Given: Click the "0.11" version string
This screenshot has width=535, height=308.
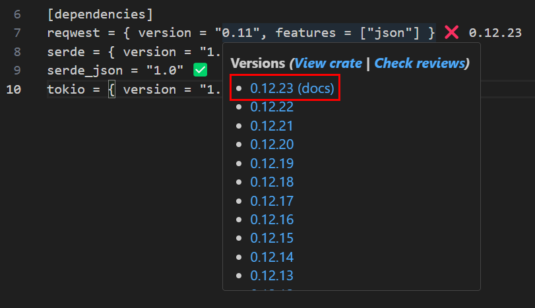Looking at the screenshot, I should point(237,33).
